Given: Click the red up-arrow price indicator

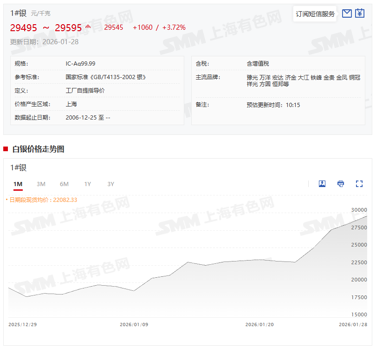Looking at the screenshot, I should point(88,27).
